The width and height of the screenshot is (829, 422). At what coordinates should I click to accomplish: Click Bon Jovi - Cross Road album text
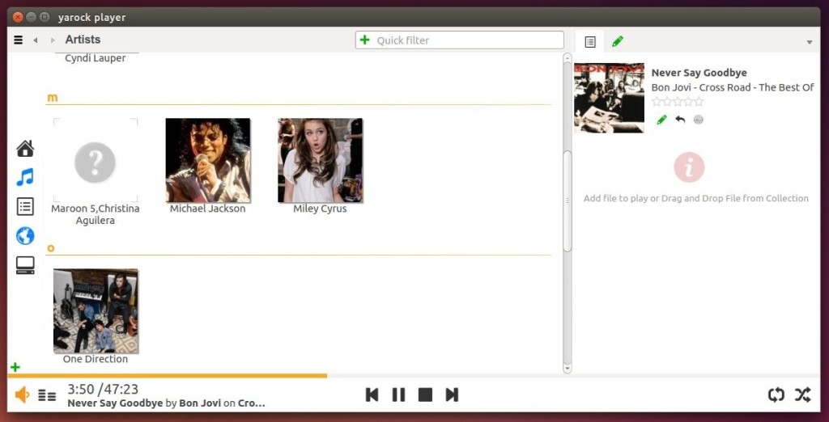click(x=732, y=87)
